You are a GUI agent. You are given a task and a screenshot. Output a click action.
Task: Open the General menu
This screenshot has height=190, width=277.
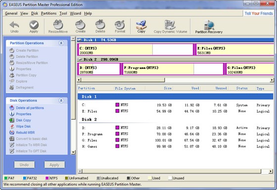pos(11,13)
